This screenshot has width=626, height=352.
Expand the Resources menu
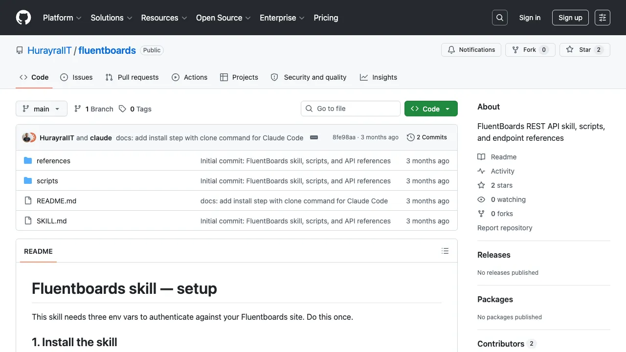pos(164,18)
